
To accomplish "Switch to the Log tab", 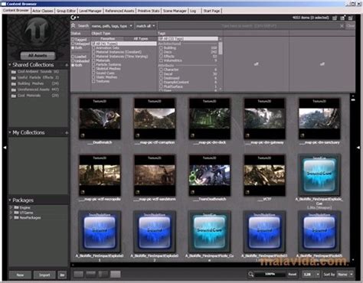I will click(193, 11).
